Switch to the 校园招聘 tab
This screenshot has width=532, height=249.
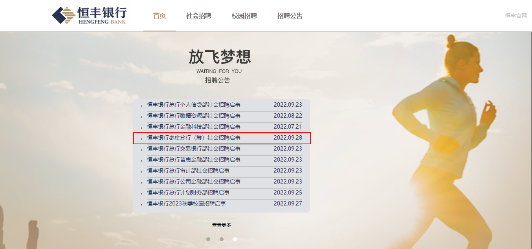244,16
